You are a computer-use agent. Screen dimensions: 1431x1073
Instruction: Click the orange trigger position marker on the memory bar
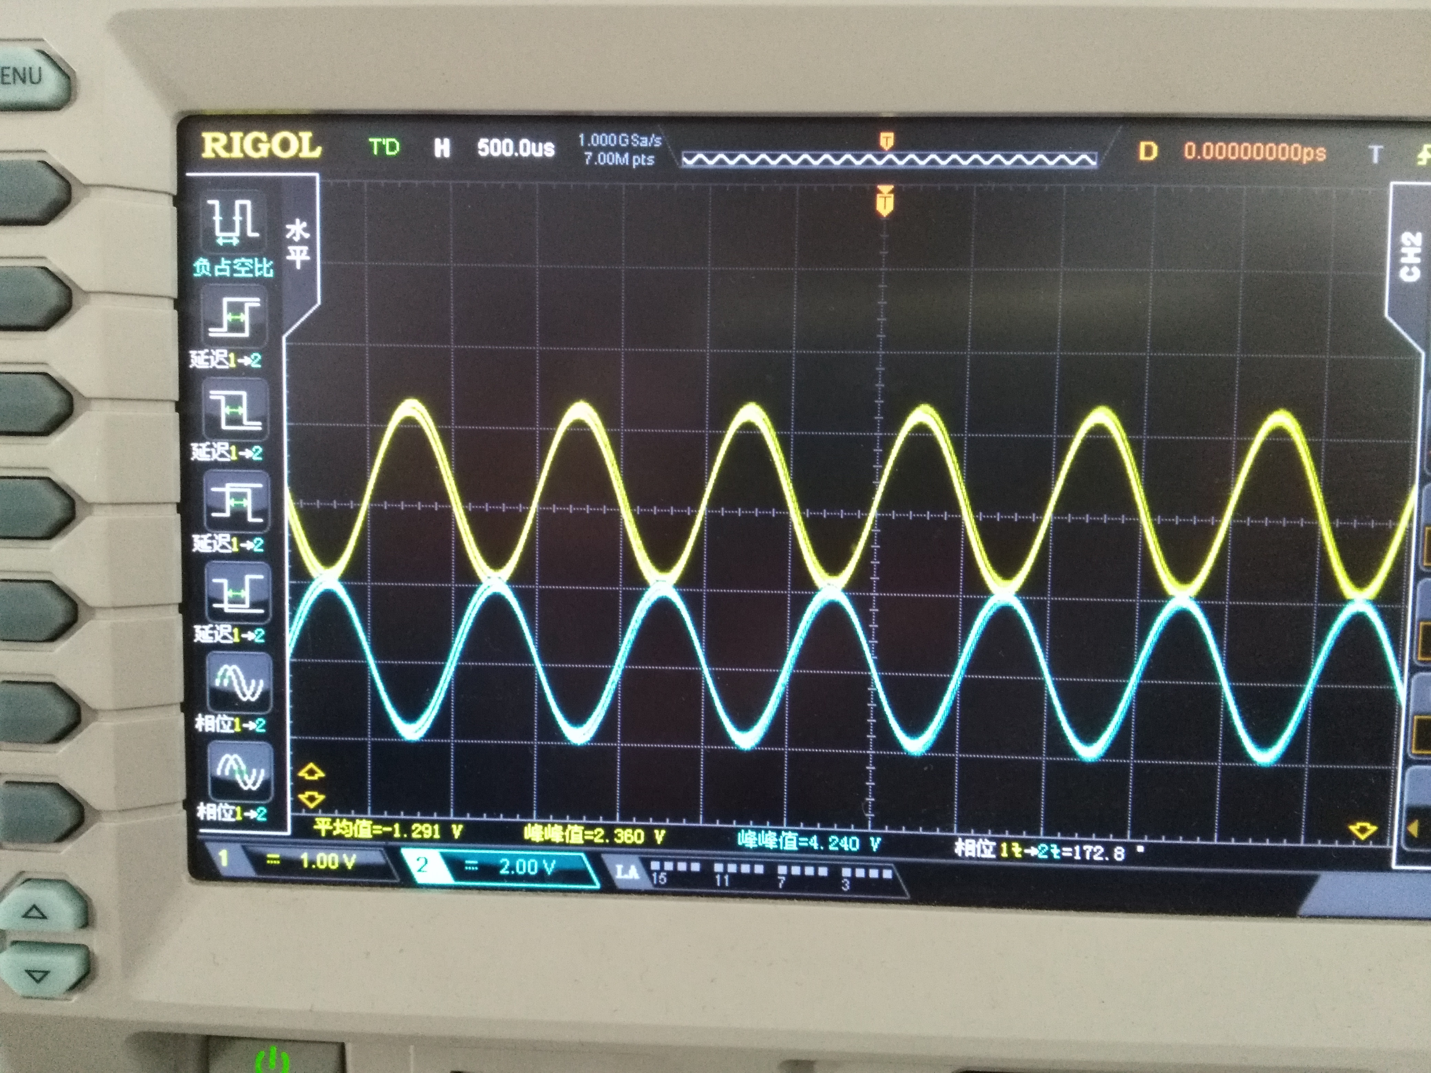886,140
